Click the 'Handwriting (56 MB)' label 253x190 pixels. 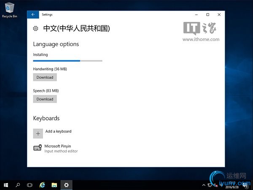[x=50, y=69]
